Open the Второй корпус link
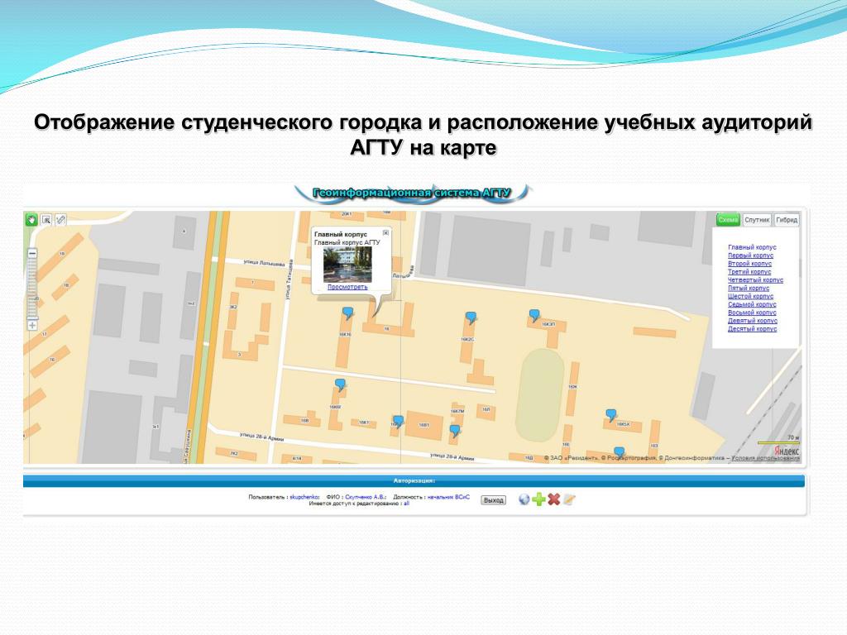Viewport: 847px width, 635px height. pyautogui.click(x=749, y=264)
